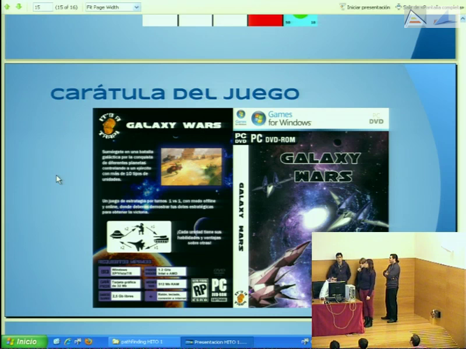Click the network icon in system tray

(x=305, y=341)
